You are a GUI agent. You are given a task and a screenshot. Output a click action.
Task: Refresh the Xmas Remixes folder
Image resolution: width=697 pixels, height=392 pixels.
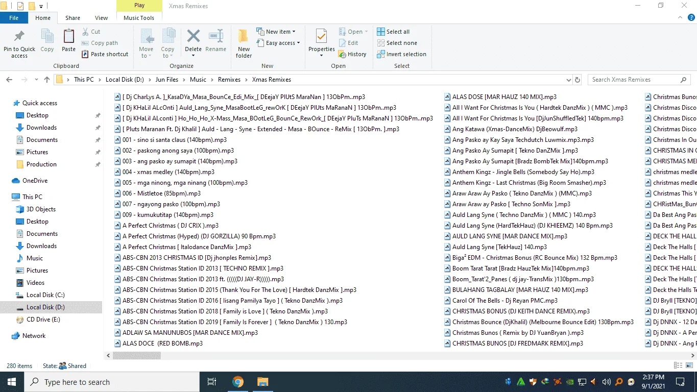coord(578,80)
